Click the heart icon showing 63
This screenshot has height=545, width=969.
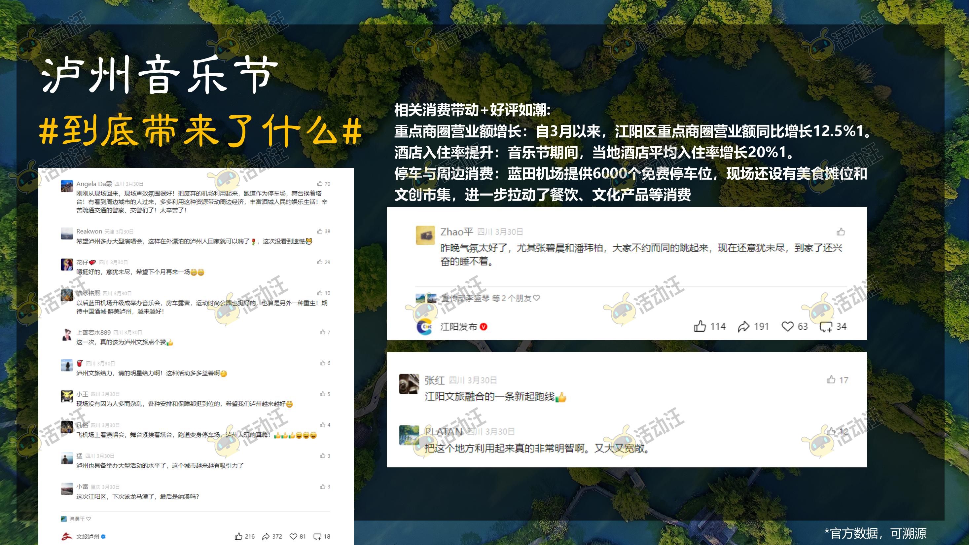pyautogui.click(x=787, y=326)
